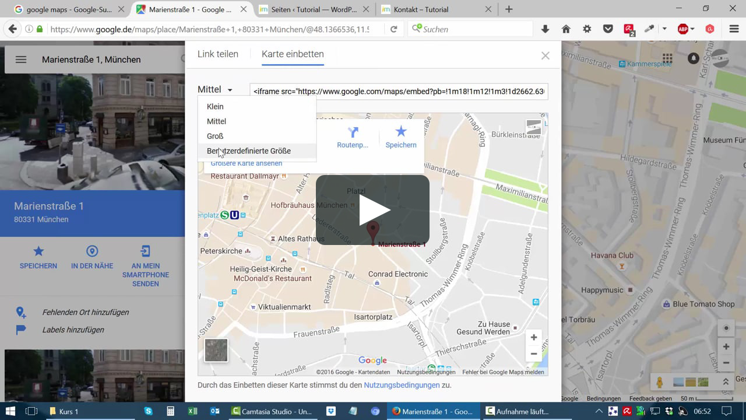
Task: Click the Firefox downloads arrow icon
Action: [x=546, y=29]
